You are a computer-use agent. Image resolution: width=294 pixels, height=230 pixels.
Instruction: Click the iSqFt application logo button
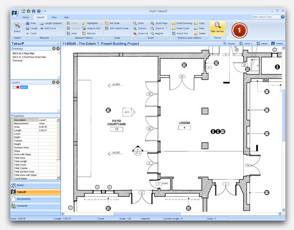14,13
